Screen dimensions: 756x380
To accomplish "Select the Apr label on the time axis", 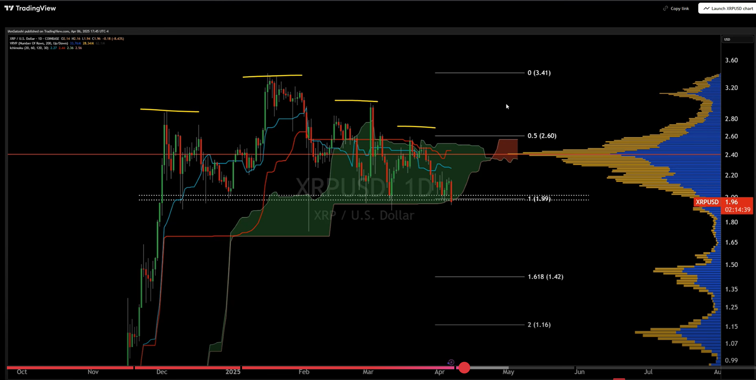I will (440, 372).
